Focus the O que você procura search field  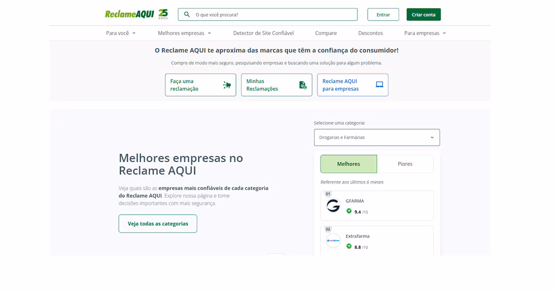[x=273, y=14]
